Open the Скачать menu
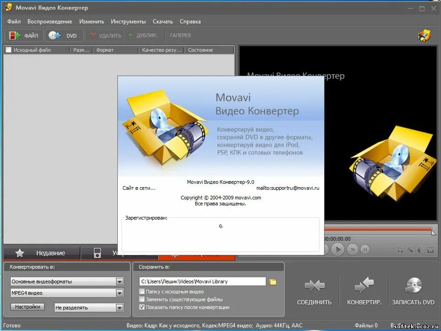 pyautogui.click(x=163, y=22)
